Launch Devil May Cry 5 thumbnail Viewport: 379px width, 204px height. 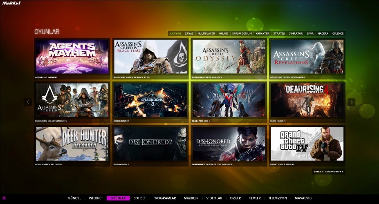coord(229,100)
